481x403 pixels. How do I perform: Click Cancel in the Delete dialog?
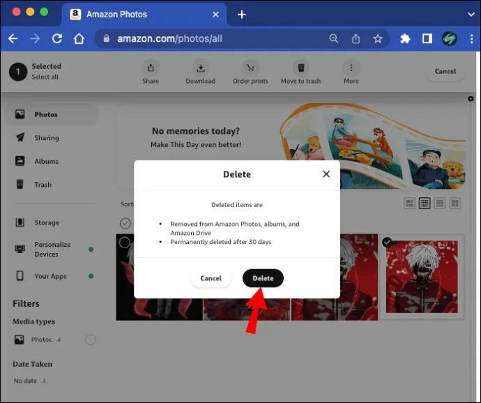(x=211, y=278)
